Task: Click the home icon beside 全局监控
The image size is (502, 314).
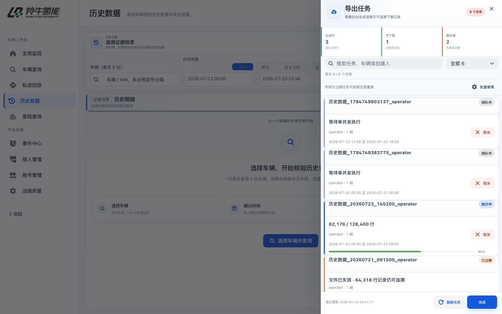Action: (13, 53)
